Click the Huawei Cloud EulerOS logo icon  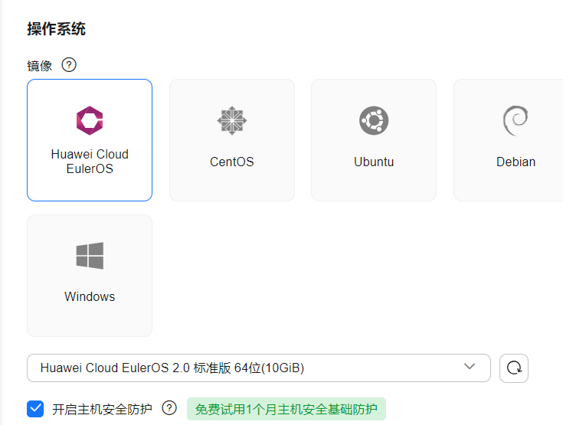[90, 121]
